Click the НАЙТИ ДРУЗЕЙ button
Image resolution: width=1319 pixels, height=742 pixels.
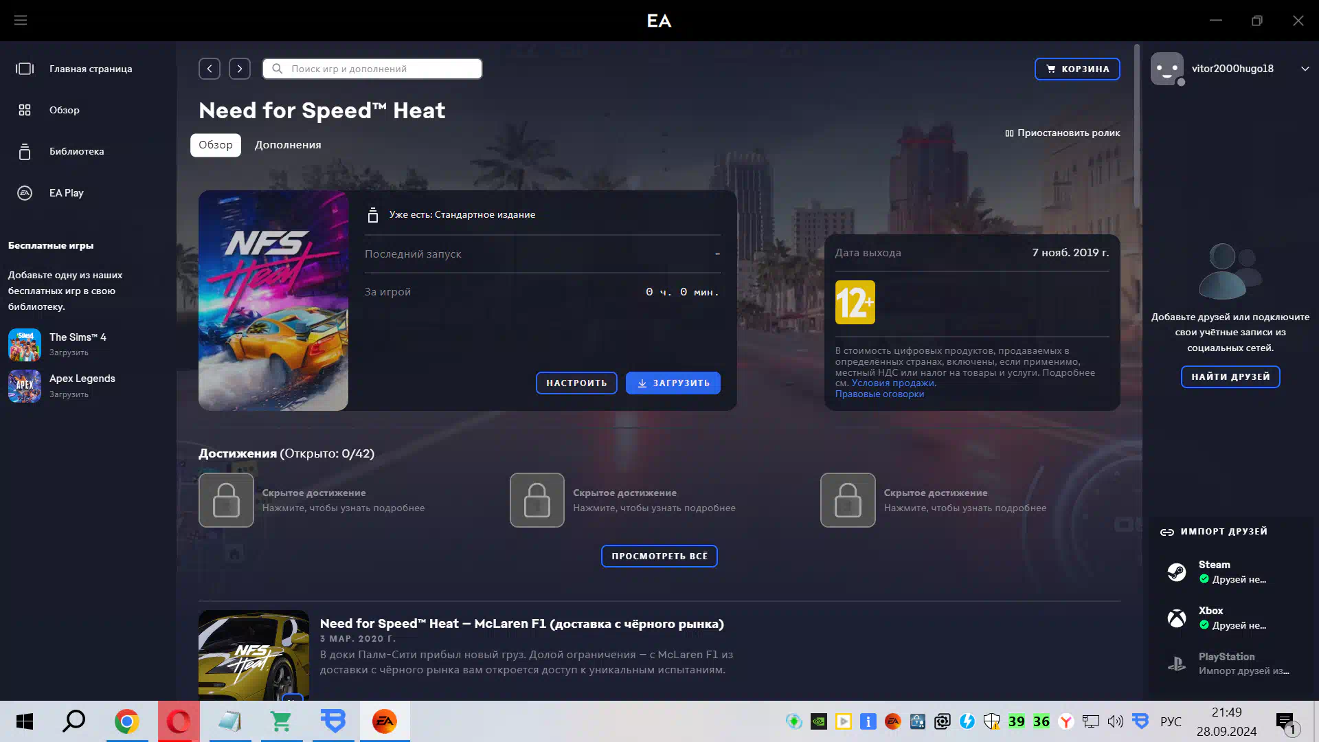pos(1230,376)
